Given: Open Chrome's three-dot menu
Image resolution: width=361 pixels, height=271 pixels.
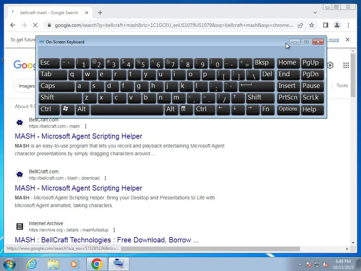Looking at the screenshot, I should coord(348,25).
